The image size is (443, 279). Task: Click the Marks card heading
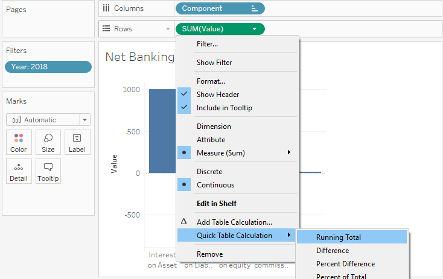(16, 101)
